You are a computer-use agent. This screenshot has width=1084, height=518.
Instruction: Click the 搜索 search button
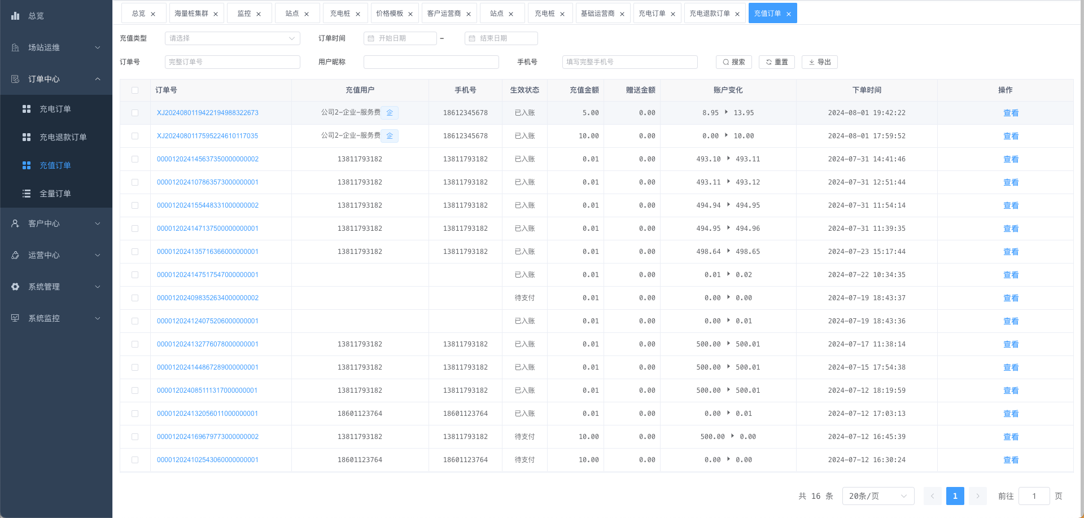734,62
